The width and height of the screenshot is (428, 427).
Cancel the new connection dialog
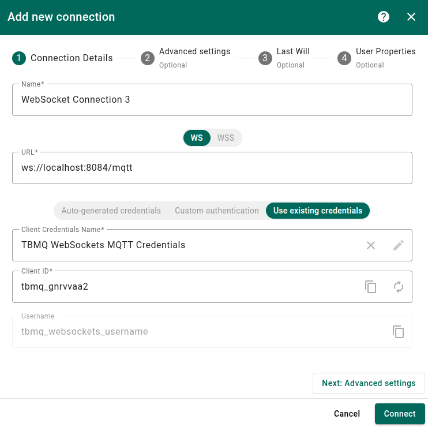click(347, 414)
